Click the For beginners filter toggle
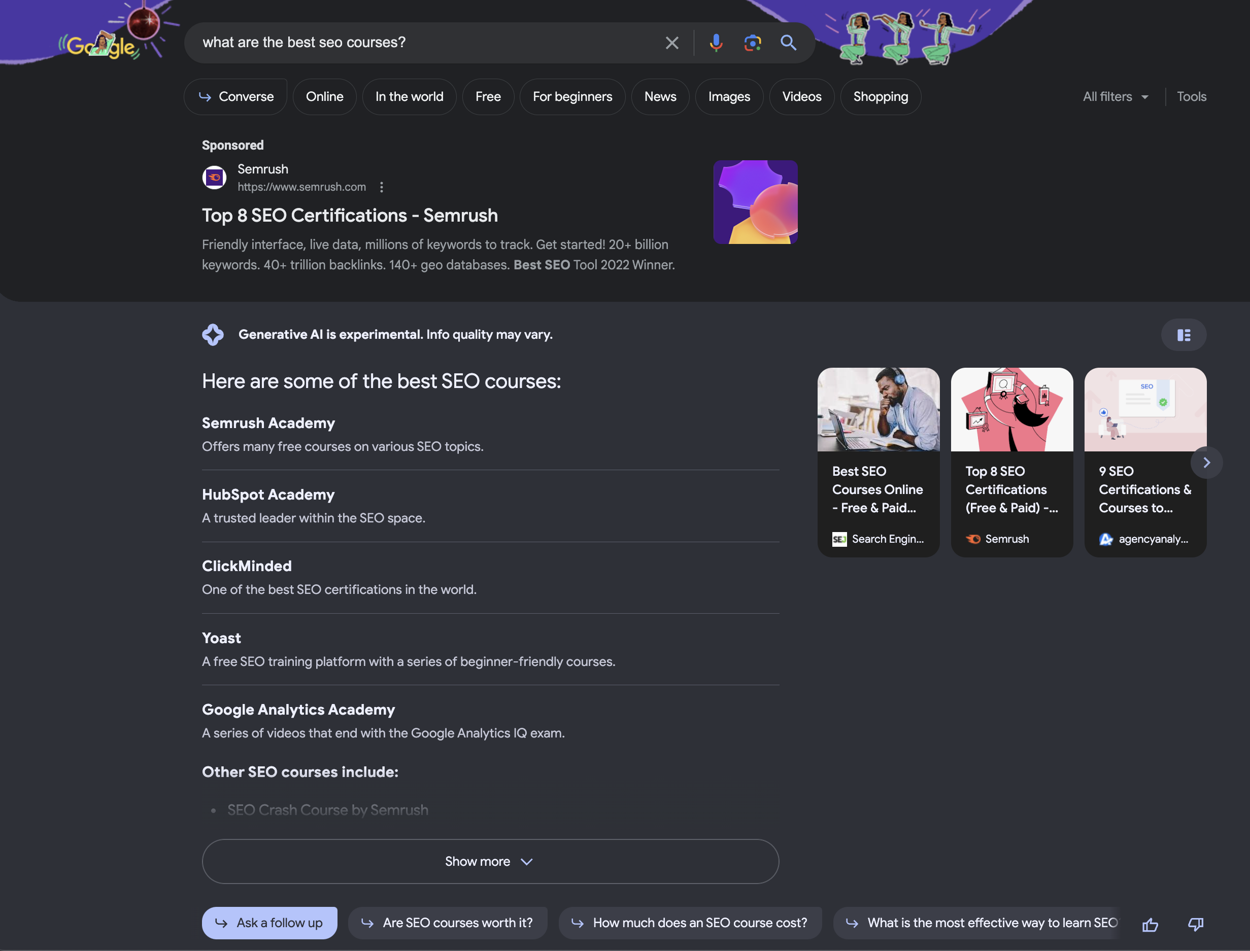The width and height of the screenshot is (1250, 951). [x=571, y=96]
